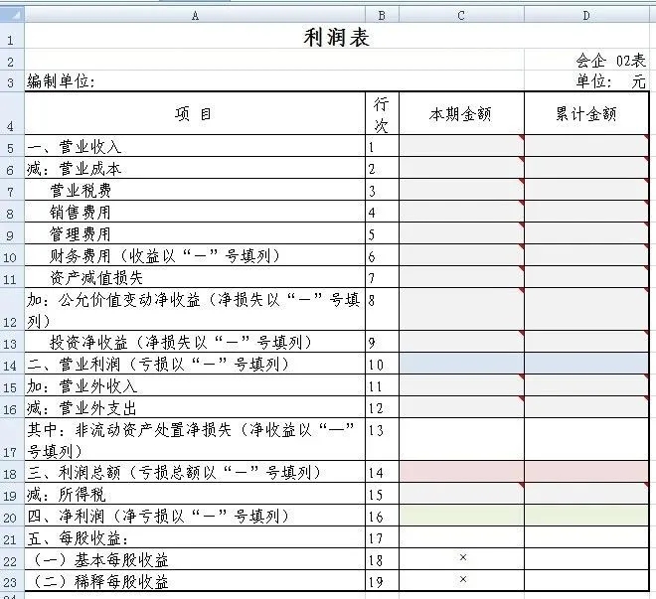Click the 累计金额 header cell
Screen dimensions: 656x599
(x=586, y=113)
